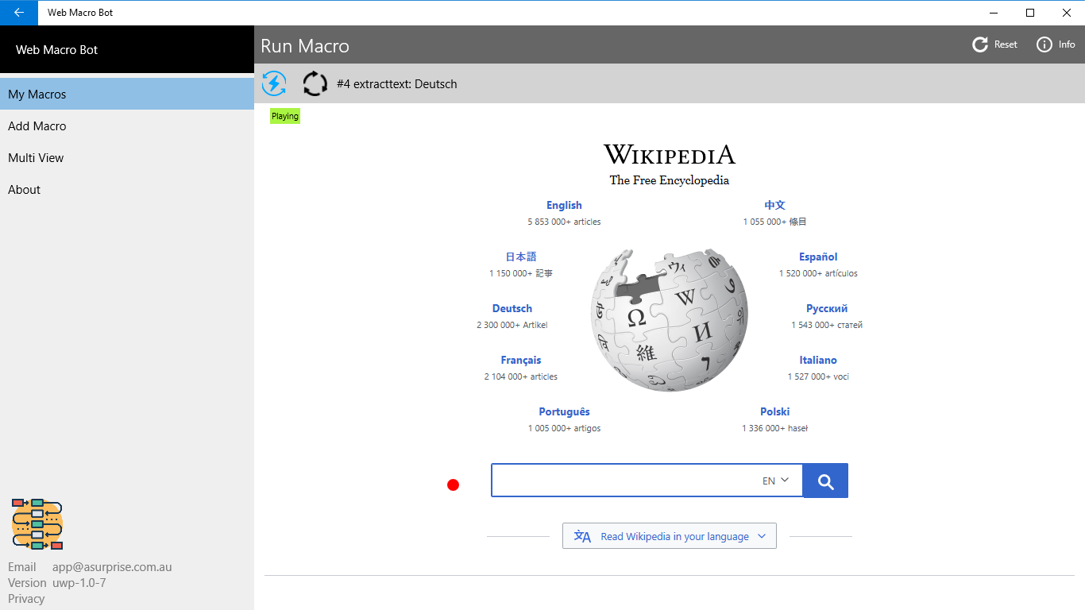The image size is (1085, 610).
Task: Click the '#4 extracttext: Deutsch' step text
Action: click(x=396, y=84)
